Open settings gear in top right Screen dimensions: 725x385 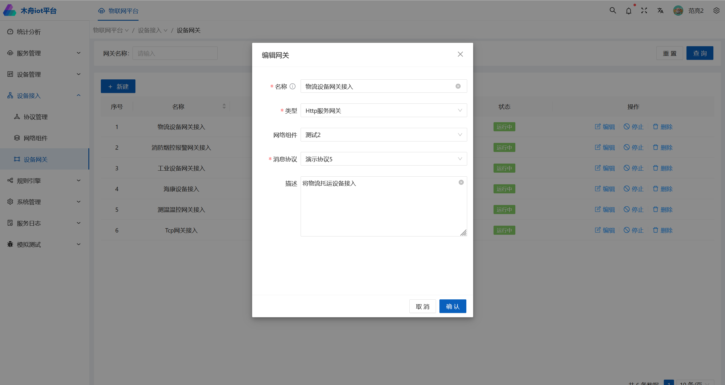pyautogui.click(x=716, y=11)
